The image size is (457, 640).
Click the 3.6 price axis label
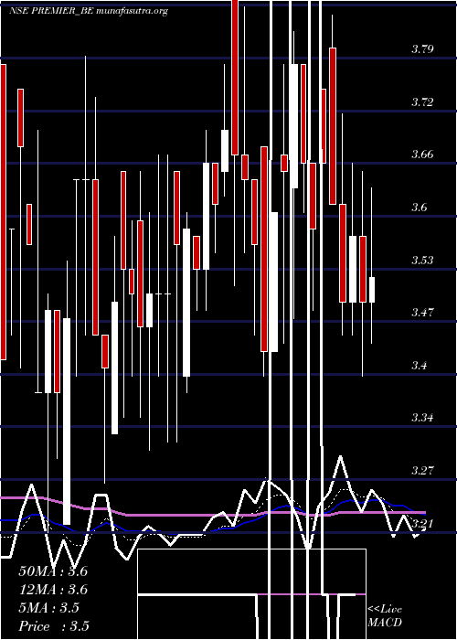pos(419,208)
